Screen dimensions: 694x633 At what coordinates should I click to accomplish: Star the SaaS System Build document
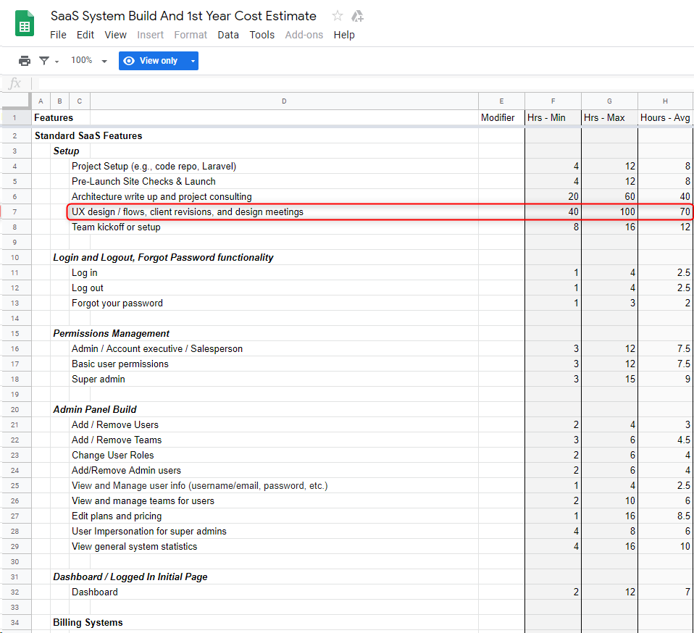coord(338,16)
